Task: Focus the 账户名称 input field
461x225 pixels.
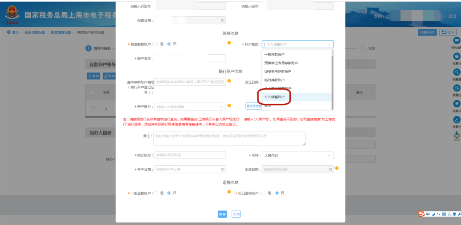Action: (x=190, y=58)
